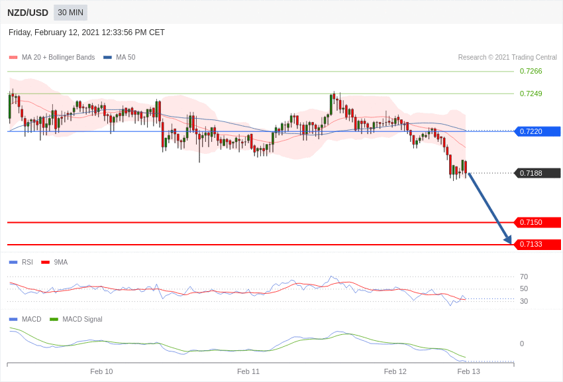Click the 0.7266 resistance level label
Image resolution: width=563 pixels, height=382 pixels.
pyautogui.click(x=531, y=71)
